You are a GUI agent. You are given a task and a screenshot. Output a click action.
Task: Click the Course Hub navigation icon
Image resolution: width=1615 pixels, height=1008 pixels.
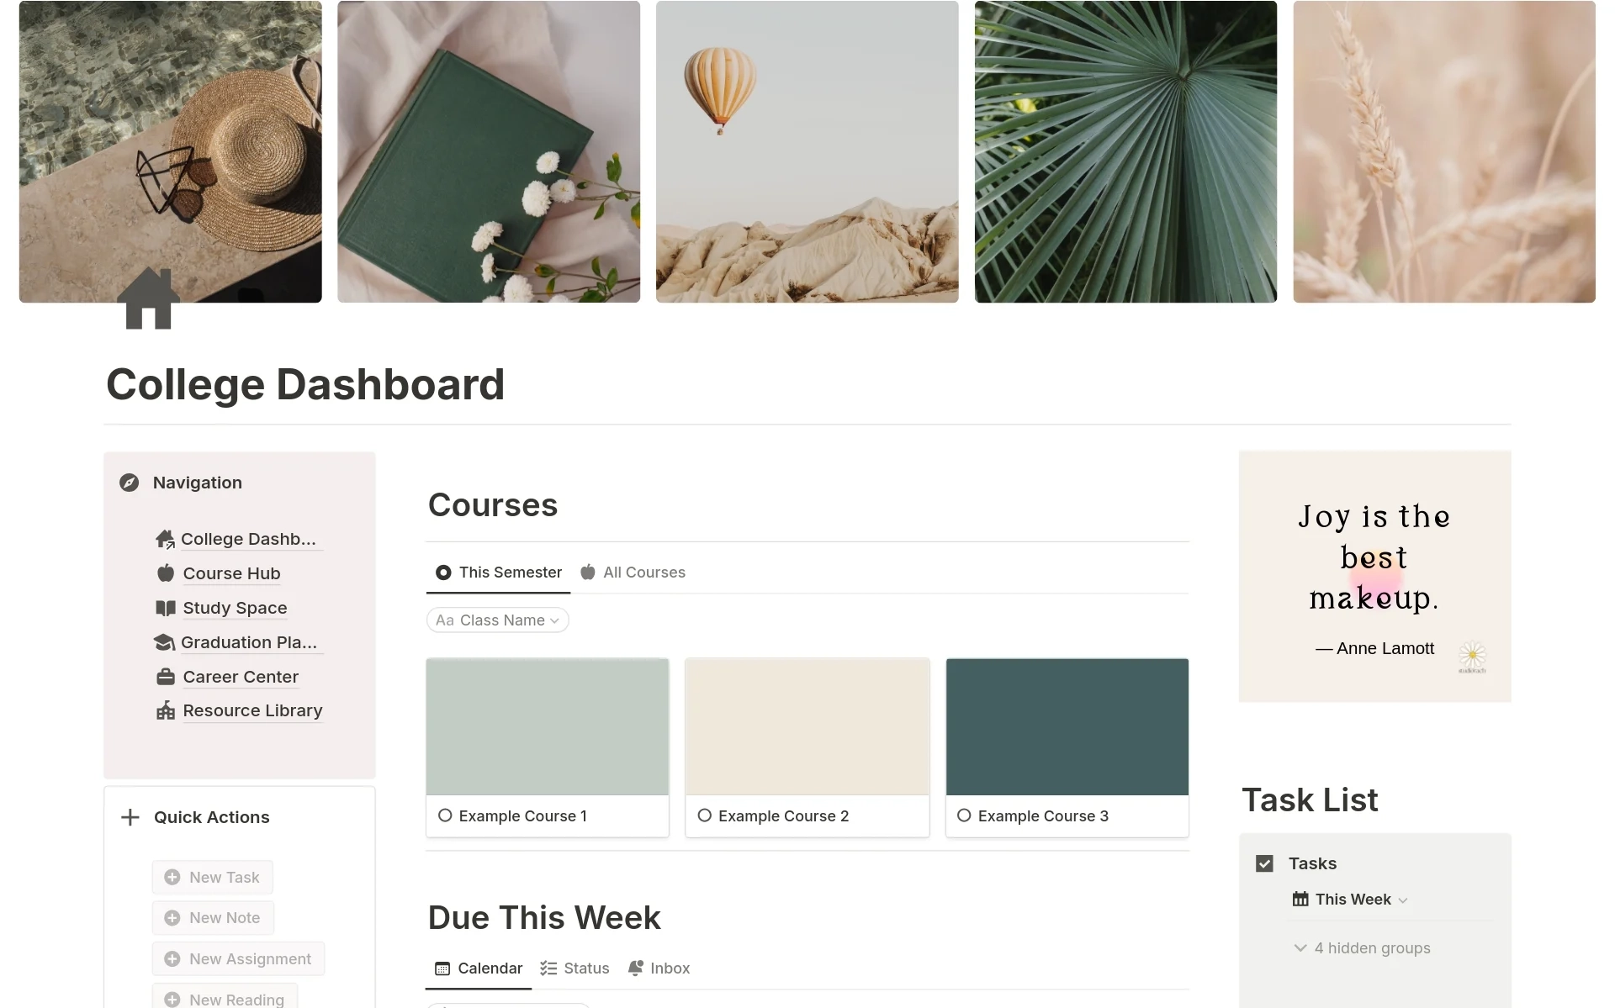[165, 573]
